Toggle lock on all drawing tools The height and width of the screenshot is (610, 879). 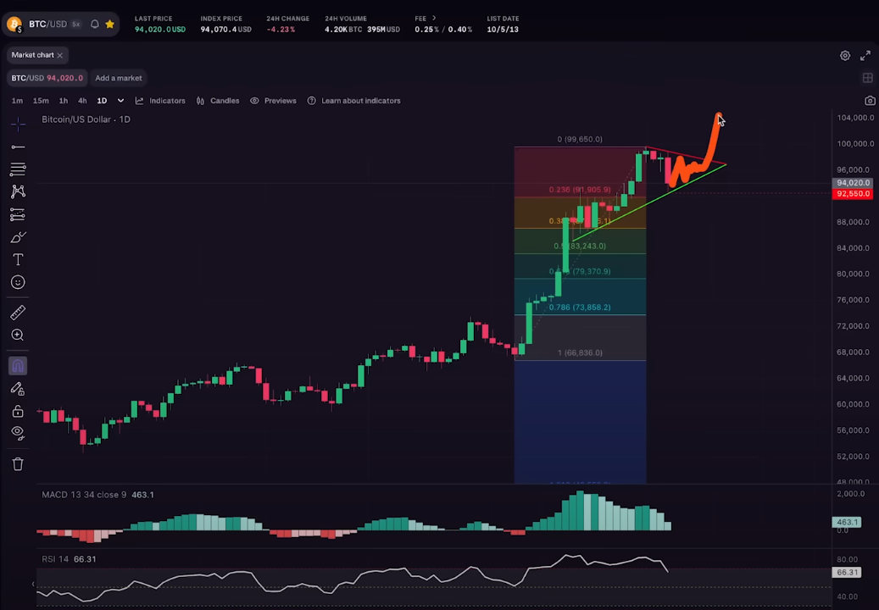18,411
